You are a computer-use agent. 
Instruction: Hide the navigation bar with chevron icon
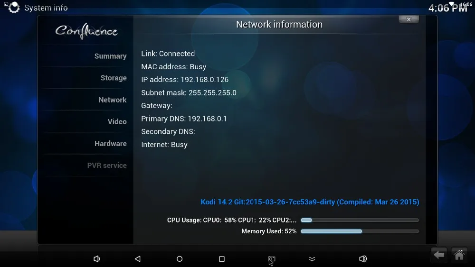tap(312, 259)
